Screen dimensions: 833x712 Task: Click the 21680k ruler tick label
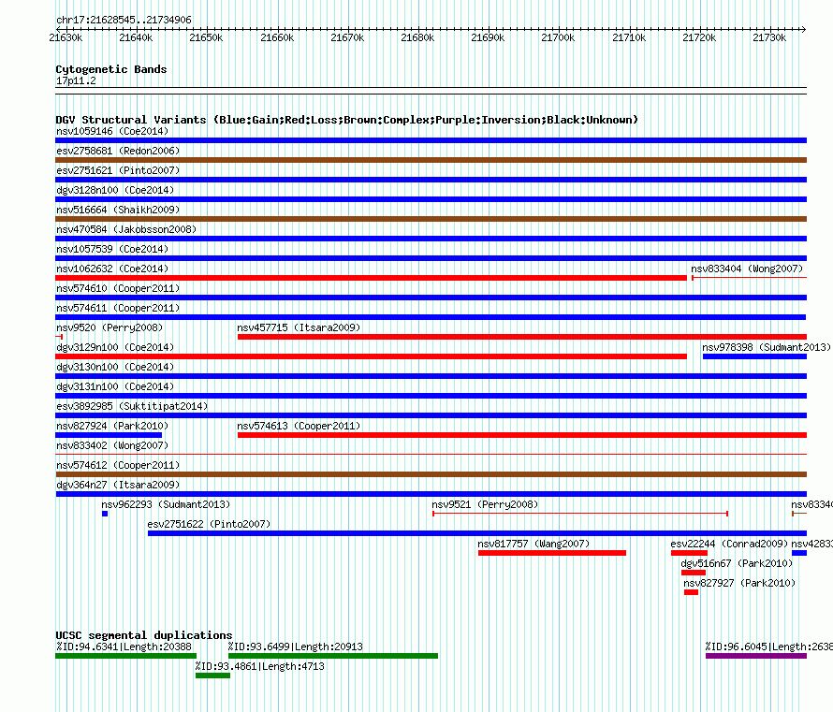click(417, 37)
